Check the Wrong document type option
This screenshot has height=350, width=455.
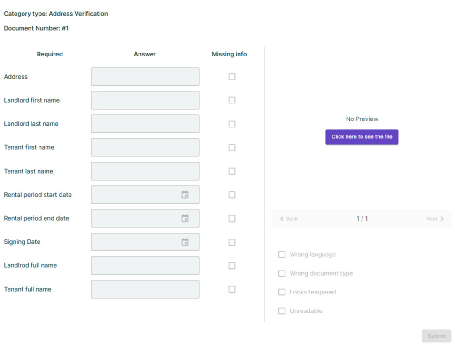pyautogui.click(x=282, y=273)
